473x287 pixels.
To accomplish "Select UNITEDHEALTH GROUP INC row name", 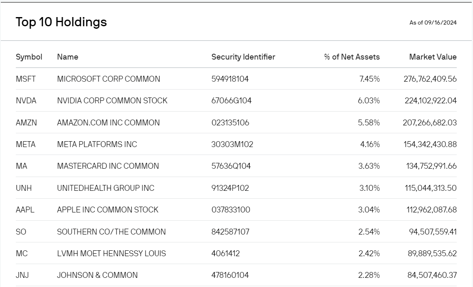I will (x=105, y=188).
